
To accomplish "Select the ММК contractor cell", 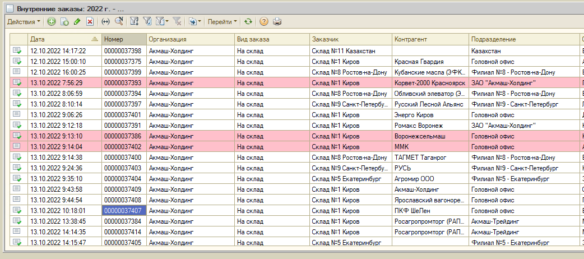I will point(430,146).
